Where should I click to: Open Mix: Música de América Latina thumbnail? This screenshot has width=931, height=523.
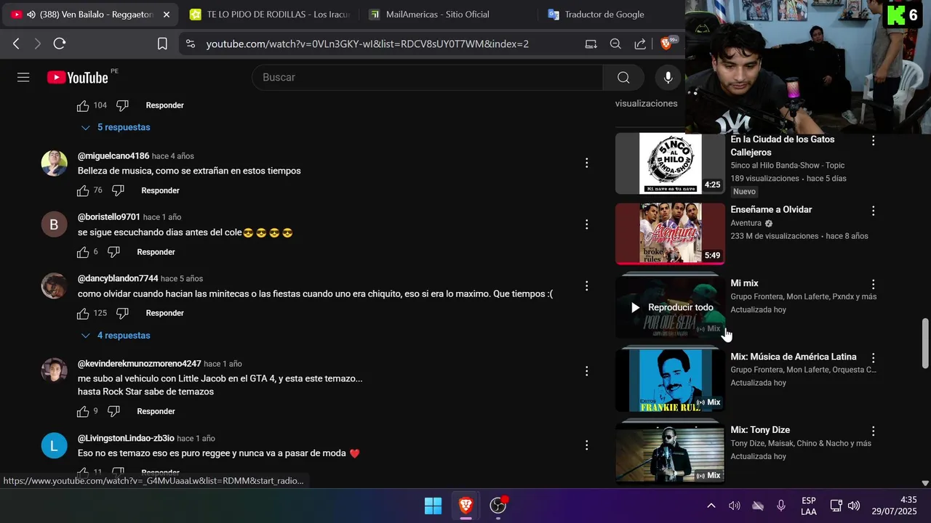(670, 381)
